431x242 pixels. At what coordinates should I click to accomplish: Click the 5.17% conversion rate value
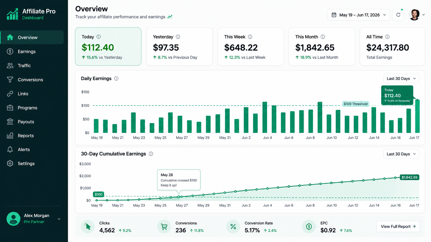coord(252,230)
